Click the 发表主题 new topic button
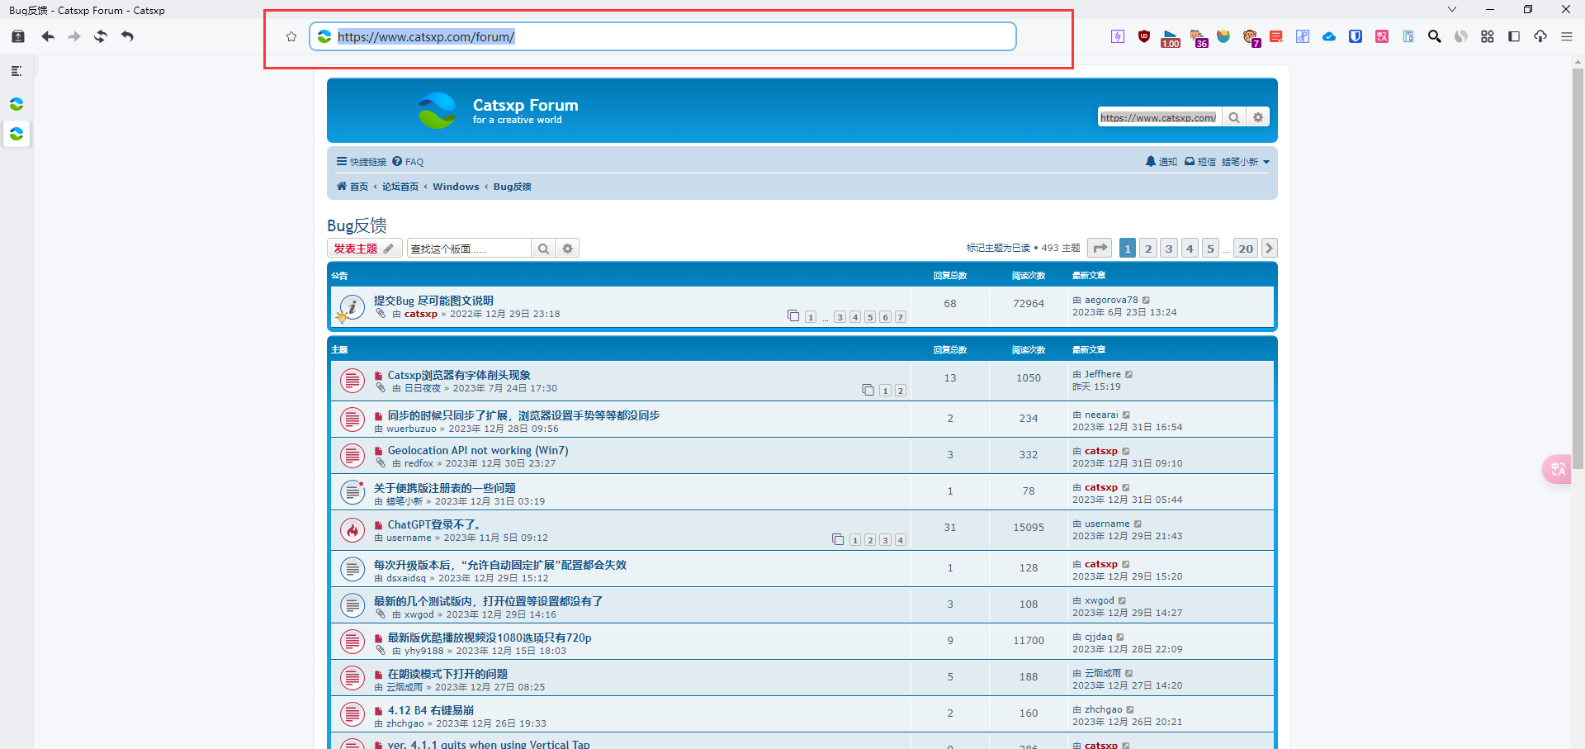Image resolution: width=1585 pixels, height=749 pixels. (365, 249)
